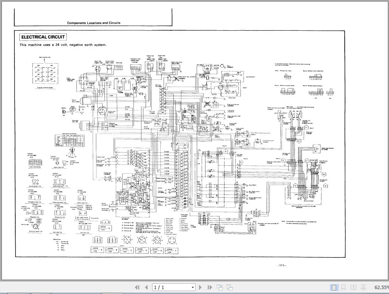The width and height of the screenshot is (389, 294).
Task: Go to the first page
Action: 137,288
